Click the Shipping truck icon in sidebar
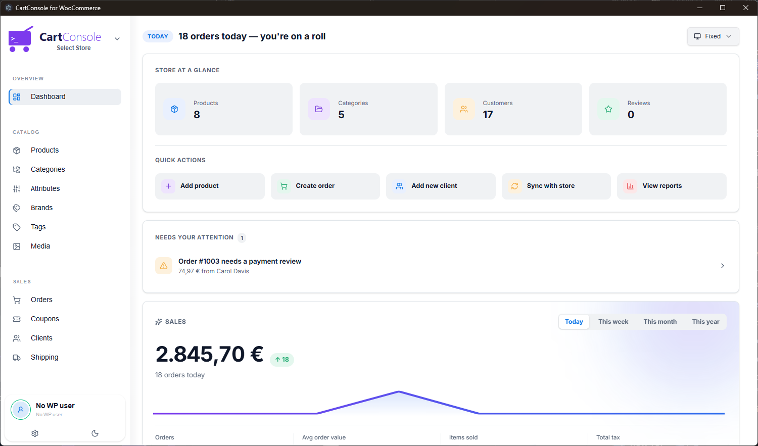The height and width of the screenshot is (446, 758). pyautogui.click(x=17, y=358)
